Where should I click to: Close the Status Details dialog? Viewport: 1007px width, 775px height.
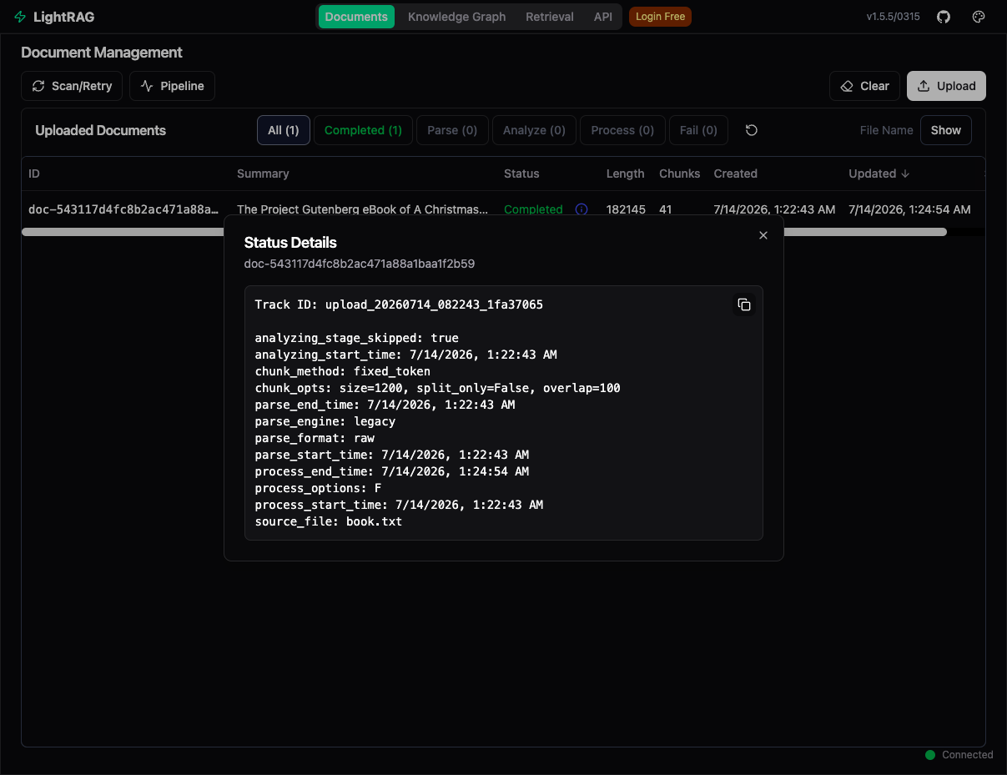pos(763,235)
